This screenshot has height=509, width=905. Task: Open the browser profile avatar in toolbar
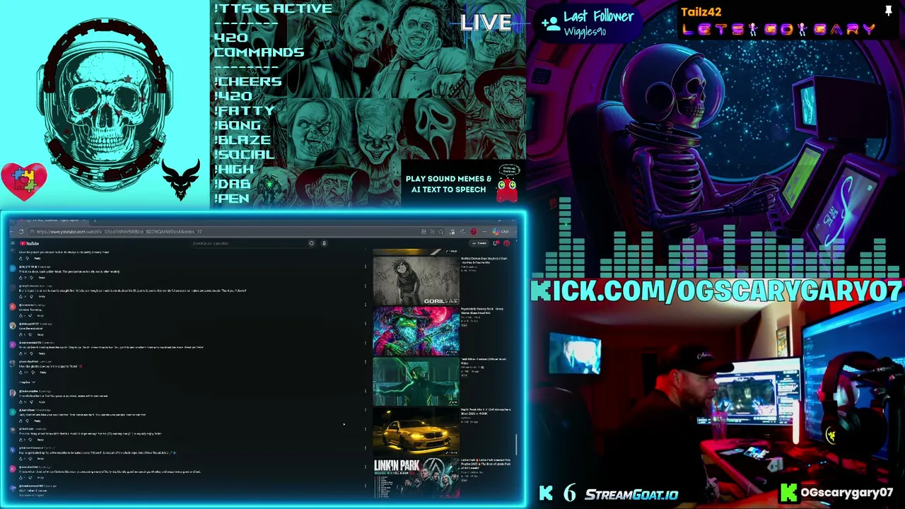click(474, 232)
